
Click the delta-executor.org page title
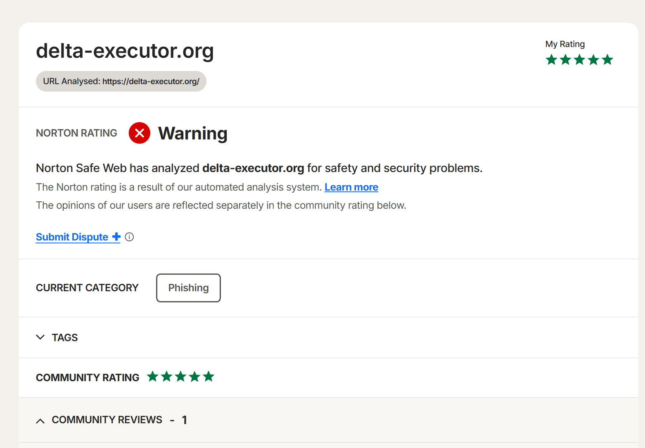[x=125, y=51]
